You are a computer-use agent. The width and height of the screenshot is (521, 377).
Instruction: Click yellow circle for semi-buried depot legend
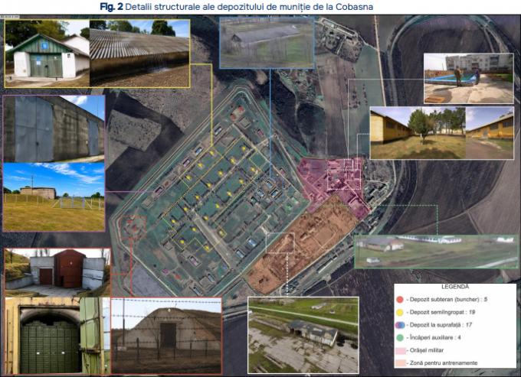(x=400, y=312)
